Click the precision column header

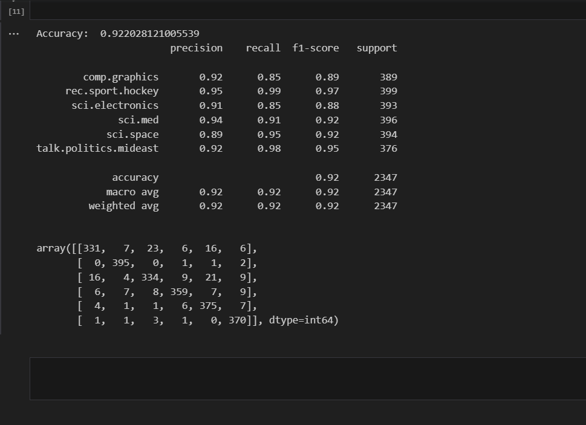pos(196,48)
